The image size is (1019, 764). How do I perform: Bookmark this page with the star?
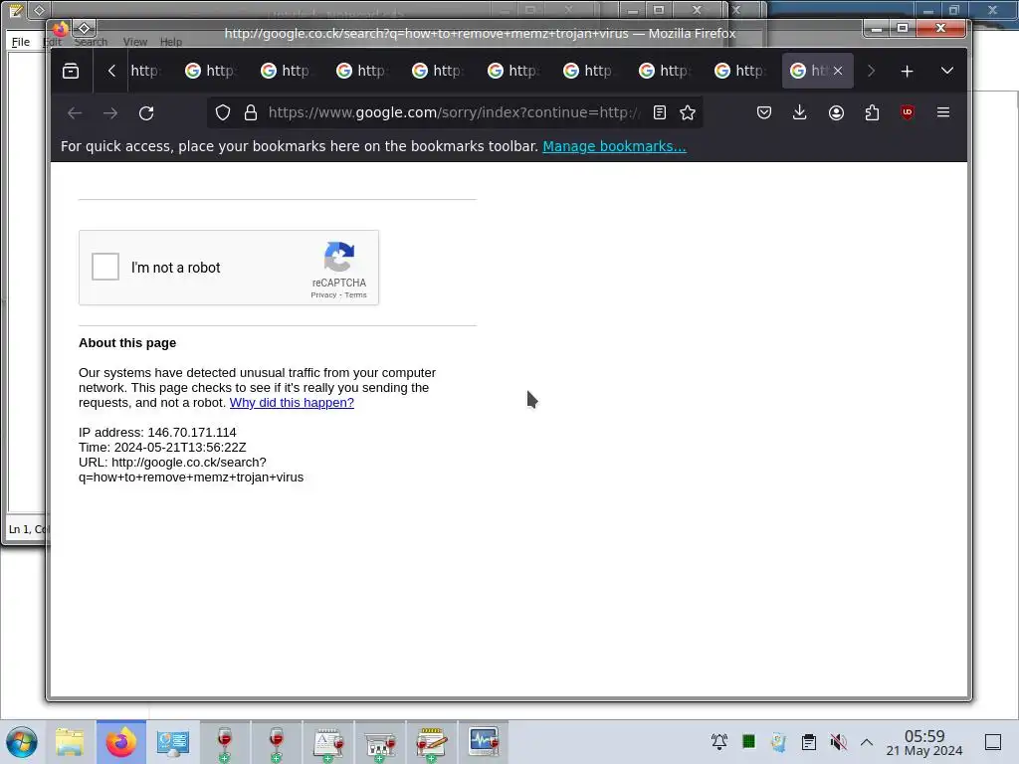click(688, 113)
